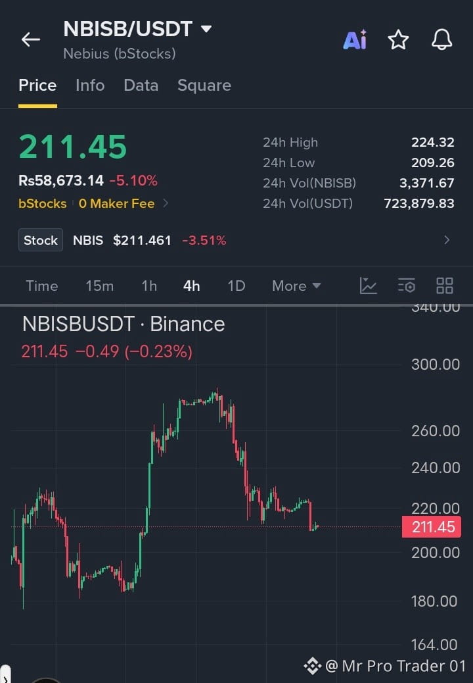
Task: Open maker fee details chevron
Action: (166, 203)
